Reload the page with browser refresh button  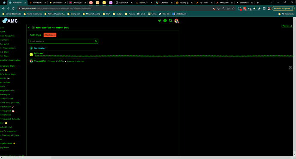(x=13, y=9)
